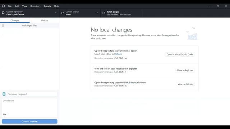
Task: Open the File menu
Action: 10,6
